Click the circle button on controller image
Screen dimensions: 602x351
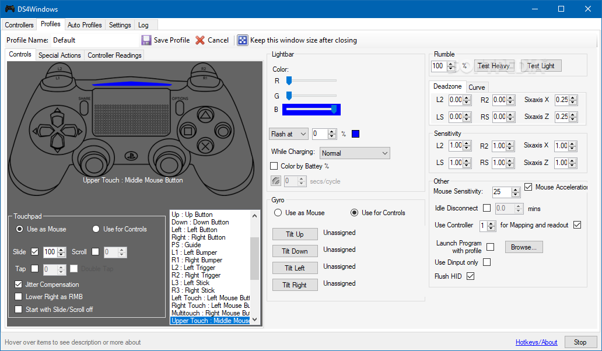coord(223,131)
